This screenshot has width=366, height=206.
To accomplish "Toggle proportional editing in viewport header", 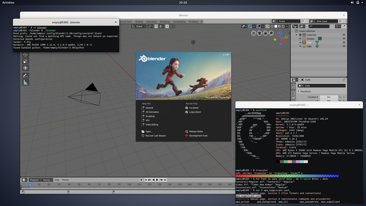I will coord(167,26).
